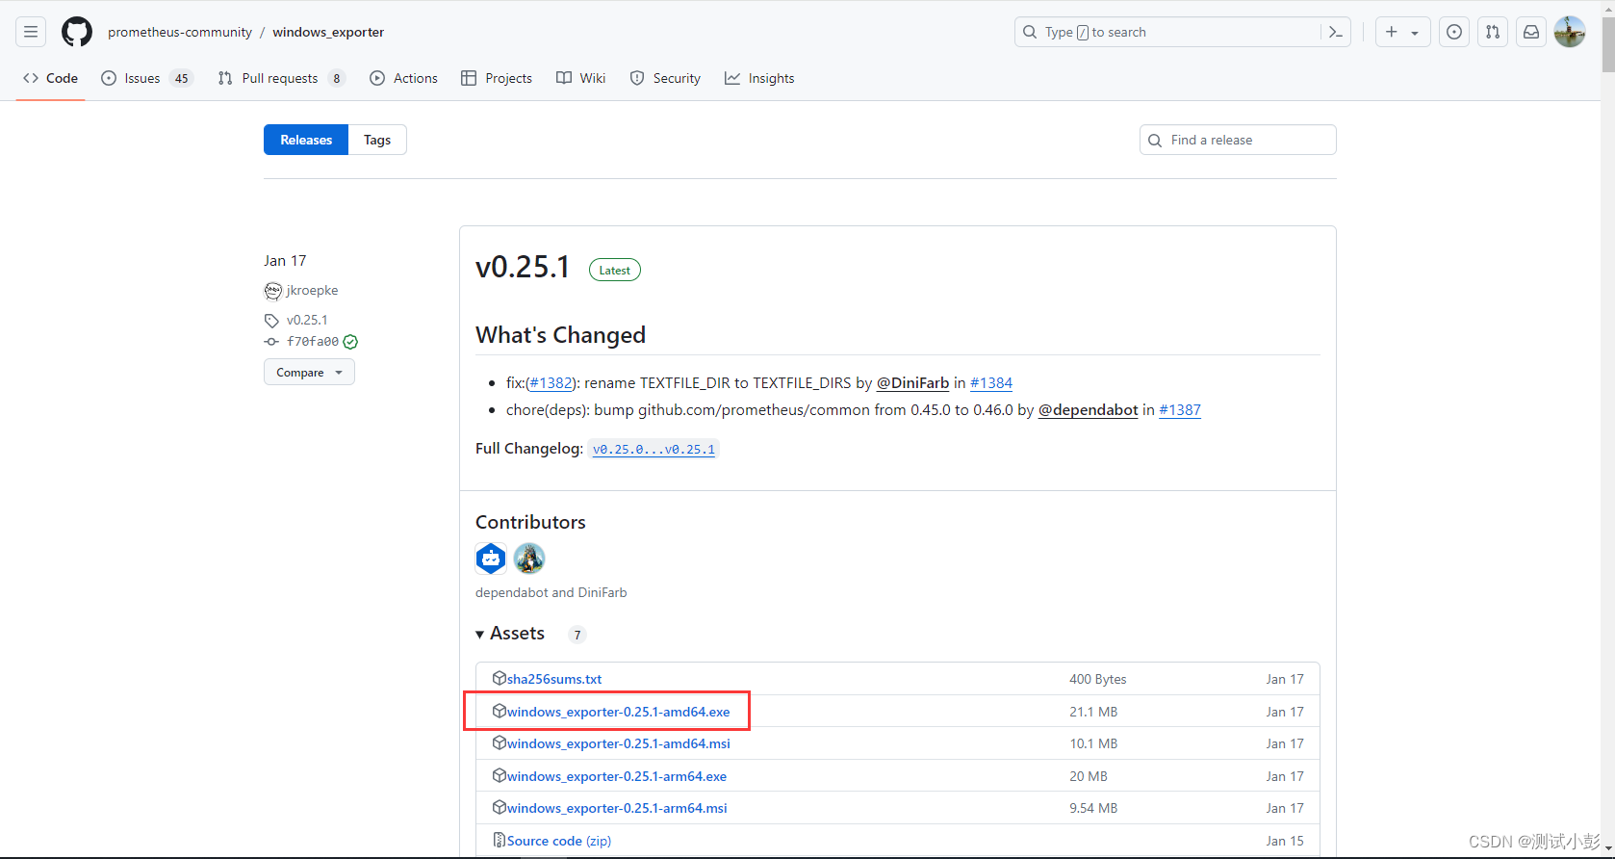Open the Pull requests tab
This screenshot has height=859, width=1615.
281,78
